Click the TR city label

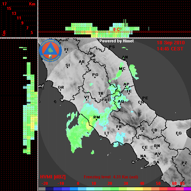(101, 94)
